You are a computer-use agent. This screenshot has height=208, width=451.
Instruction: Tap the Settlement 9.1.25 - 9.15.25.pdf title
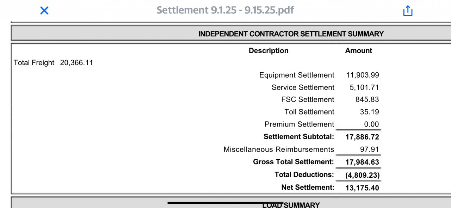point(225,10)
